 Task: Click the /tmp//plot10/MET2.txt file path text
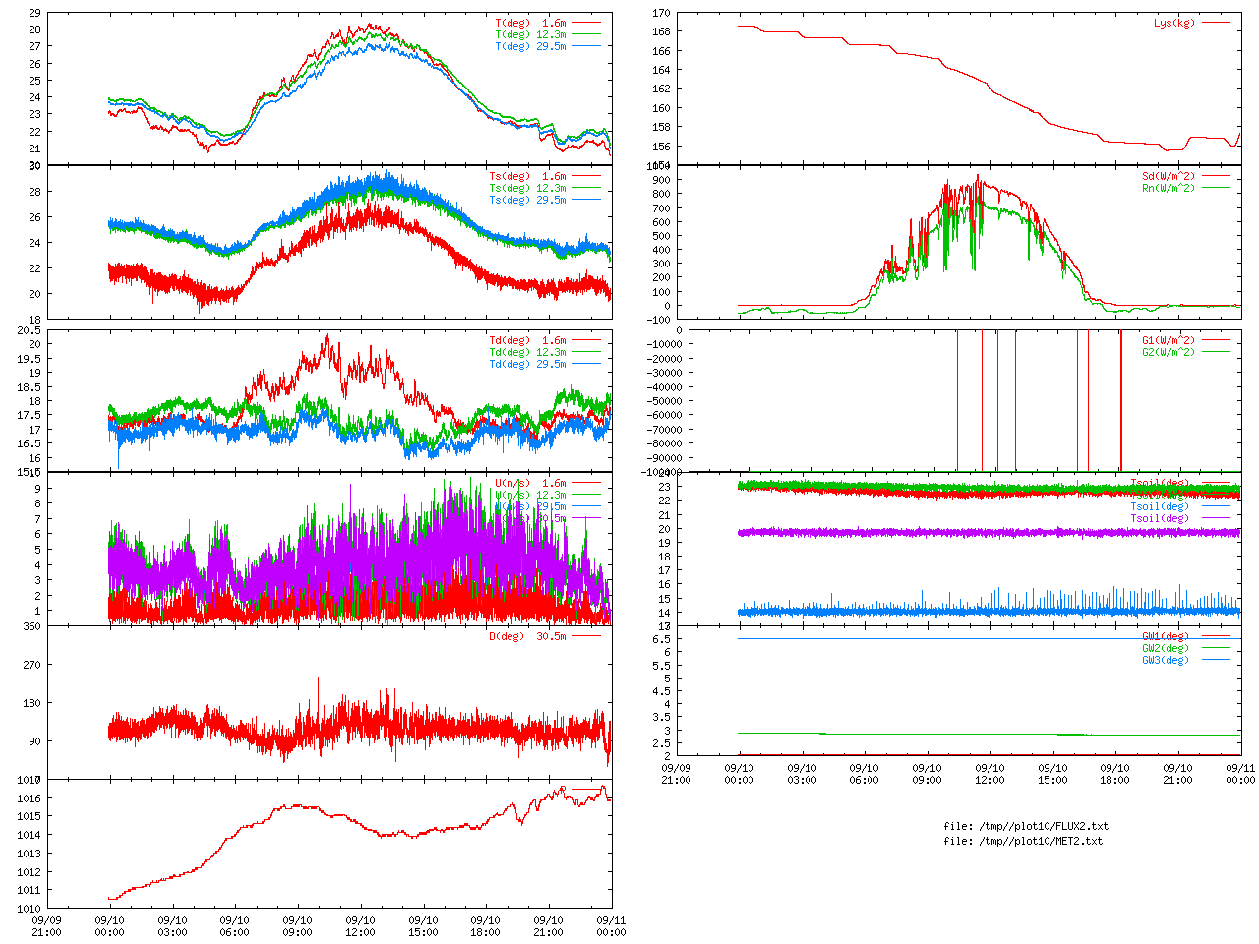click(x=1023, y=841)
